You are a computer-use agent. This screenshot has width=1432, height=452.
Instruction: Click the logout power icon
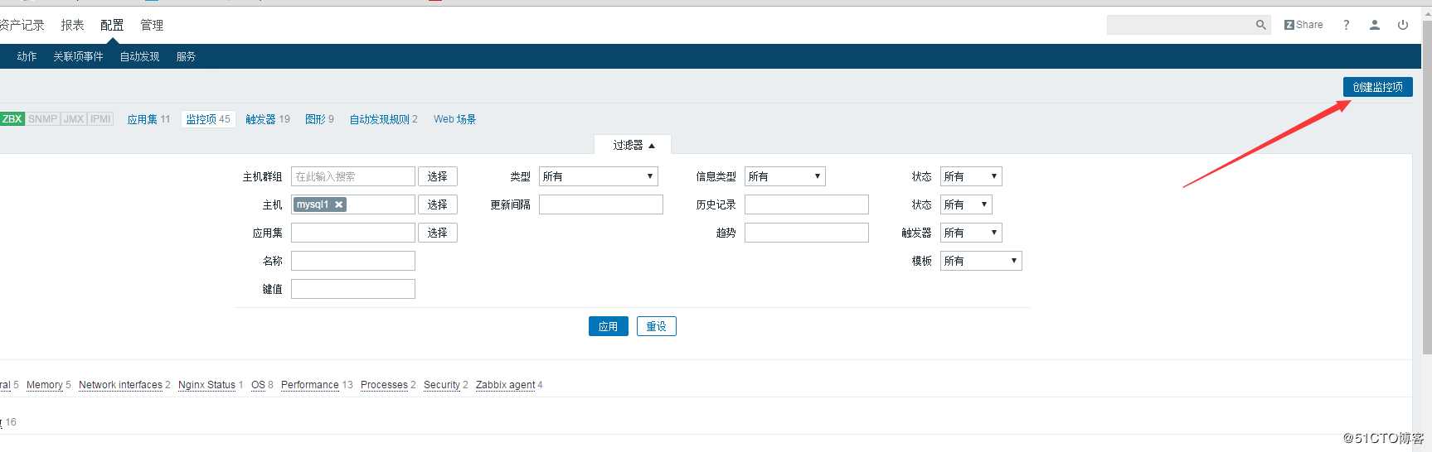click(1403, 25)
